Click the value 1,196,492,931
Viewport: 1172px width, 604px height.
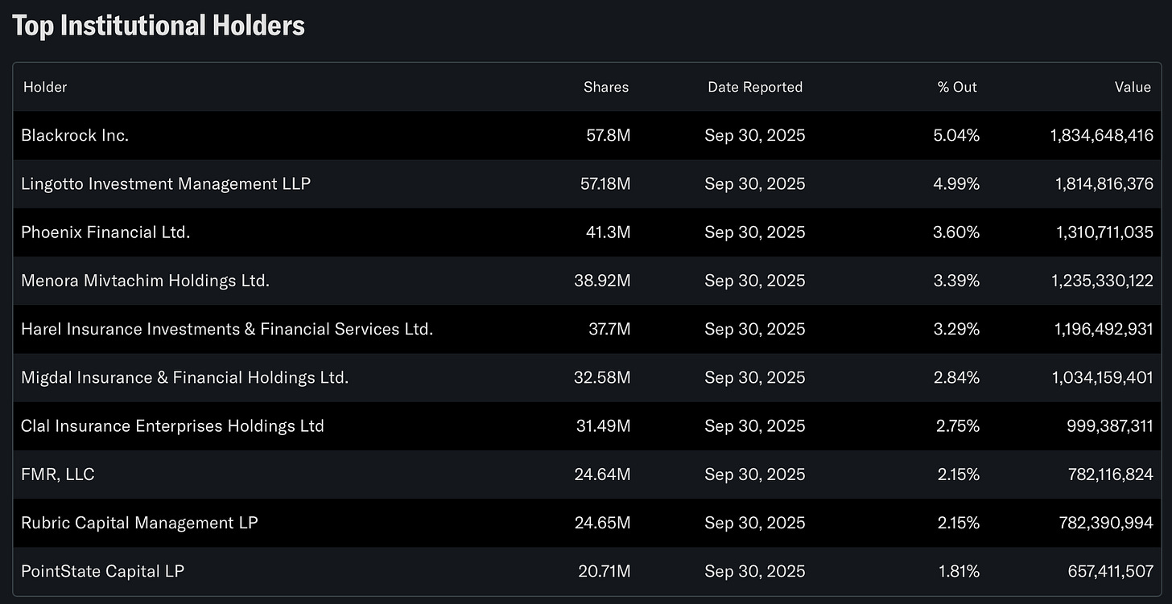pyautogui.click(x=1104, y=329)
